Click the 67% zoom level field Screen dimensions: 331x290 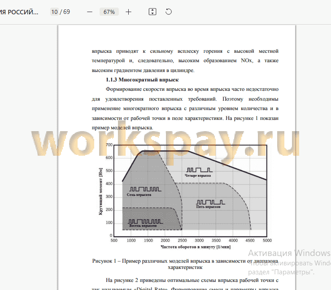109,12
